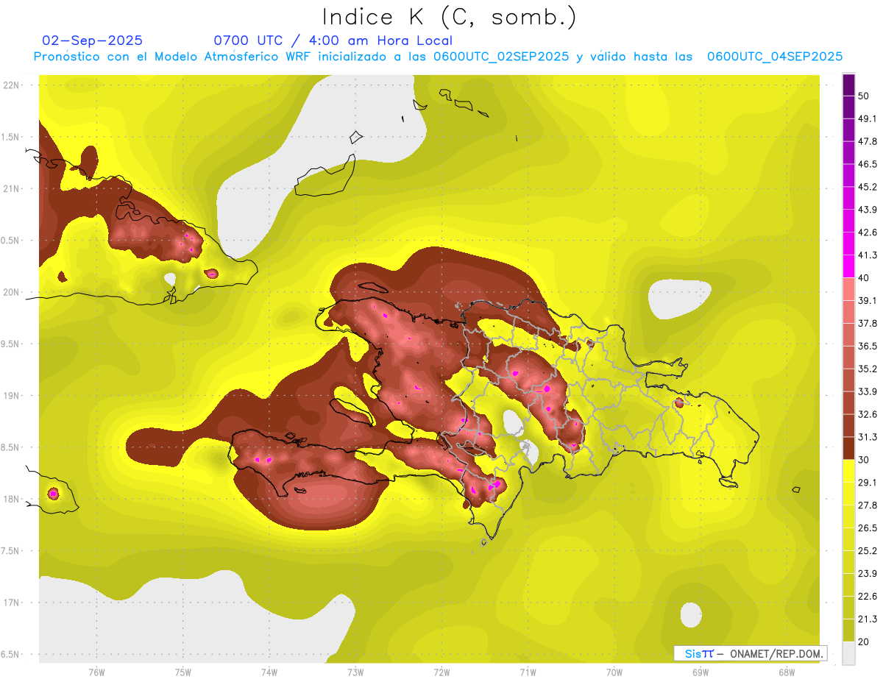This screenshot has height=682, width=883.
Task: Click the colorbar value "21.3"
Action: 868,619
